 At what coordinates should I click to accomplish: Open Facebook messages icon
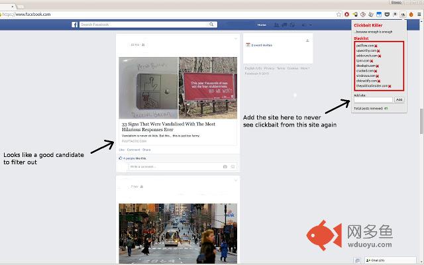[284, 25]
